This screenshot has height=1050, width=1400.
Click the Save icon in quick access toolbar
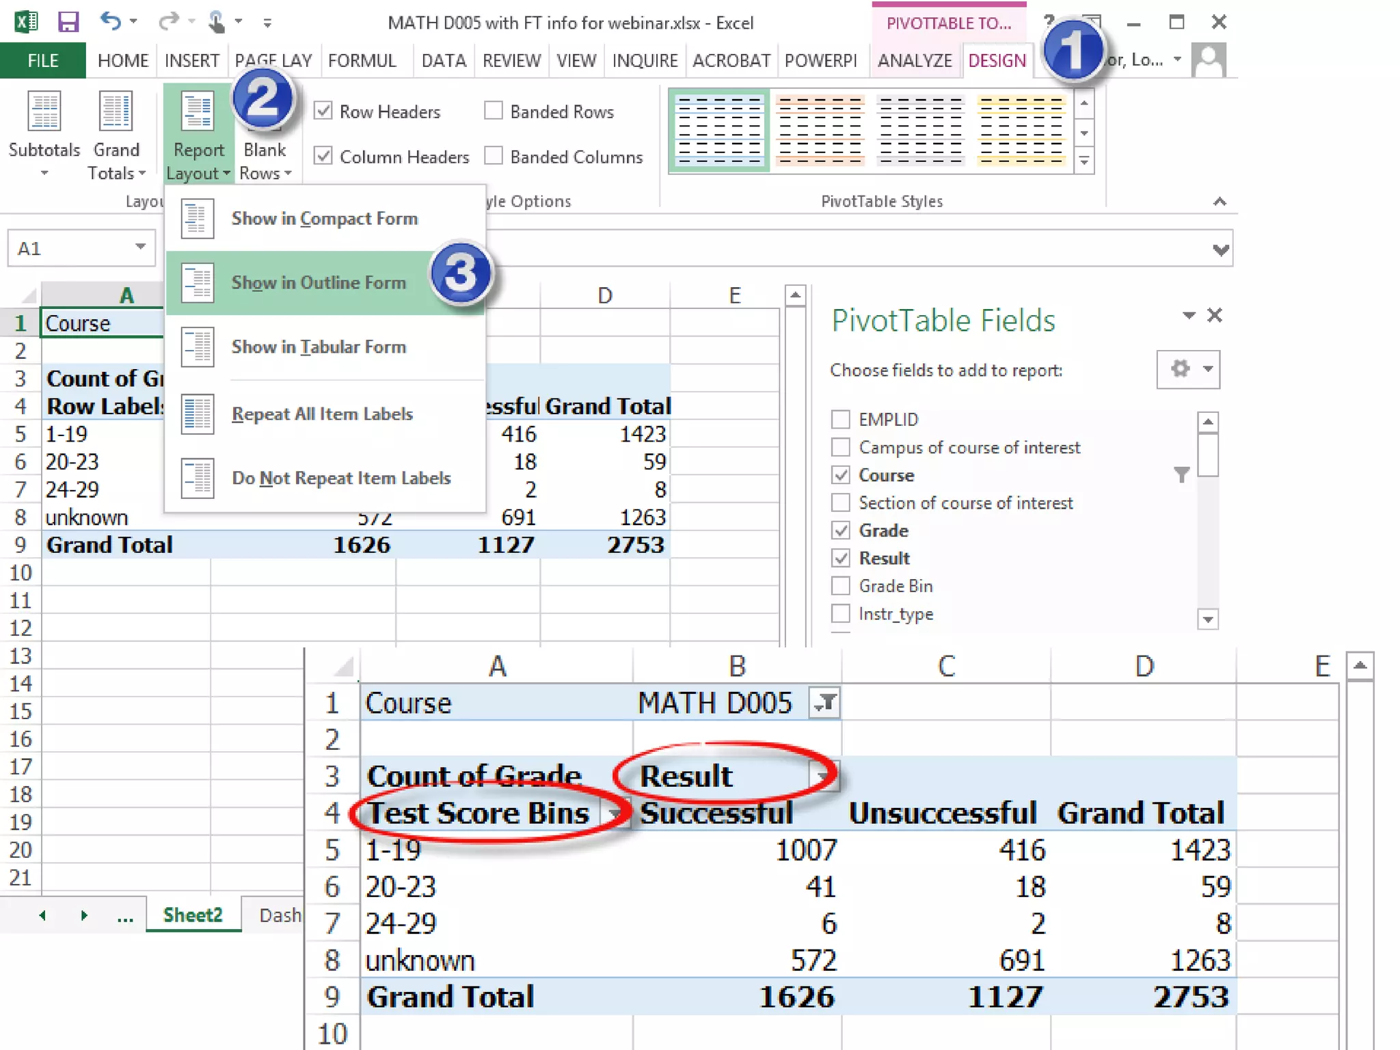(68, 22)
